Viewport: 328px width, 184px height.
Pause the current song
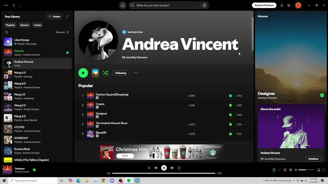pos(164,168)
